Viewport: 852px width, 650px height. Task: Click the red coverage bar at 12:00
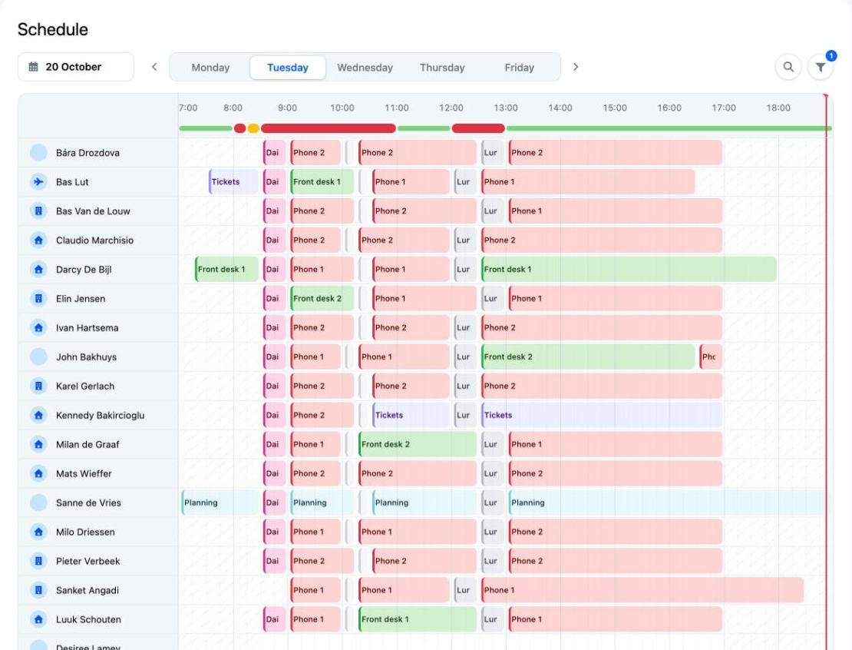[478, 128]
